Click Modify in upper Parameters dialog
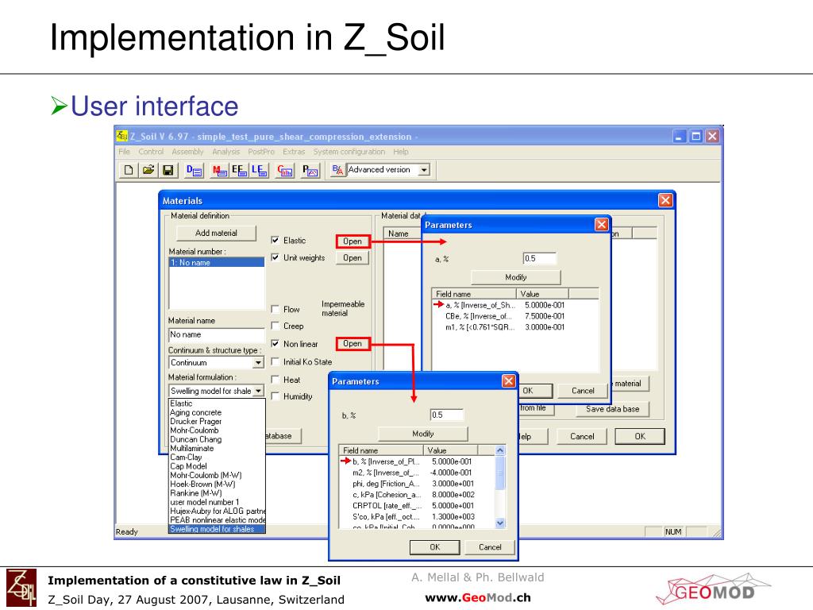The image size is (813, 610). pyautogui.click(x=516, y=277)
